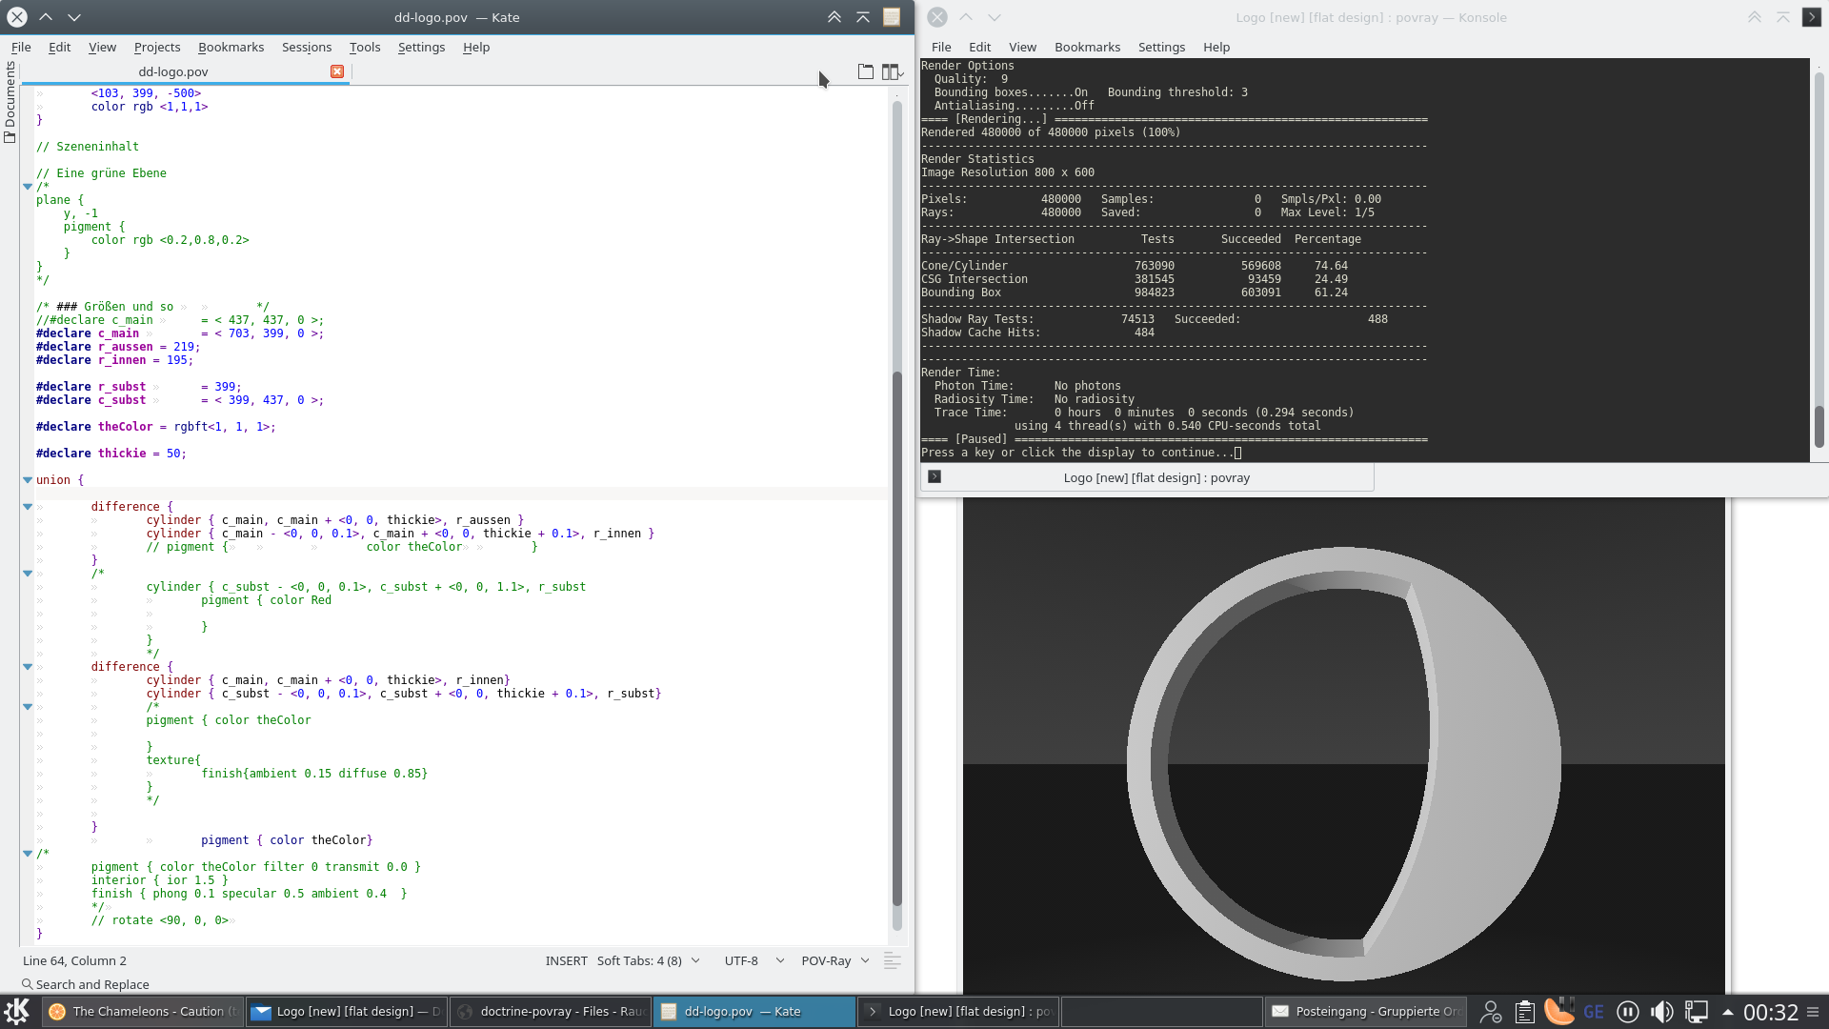Open the Bookmarks menu in Kate

point(231,47)
